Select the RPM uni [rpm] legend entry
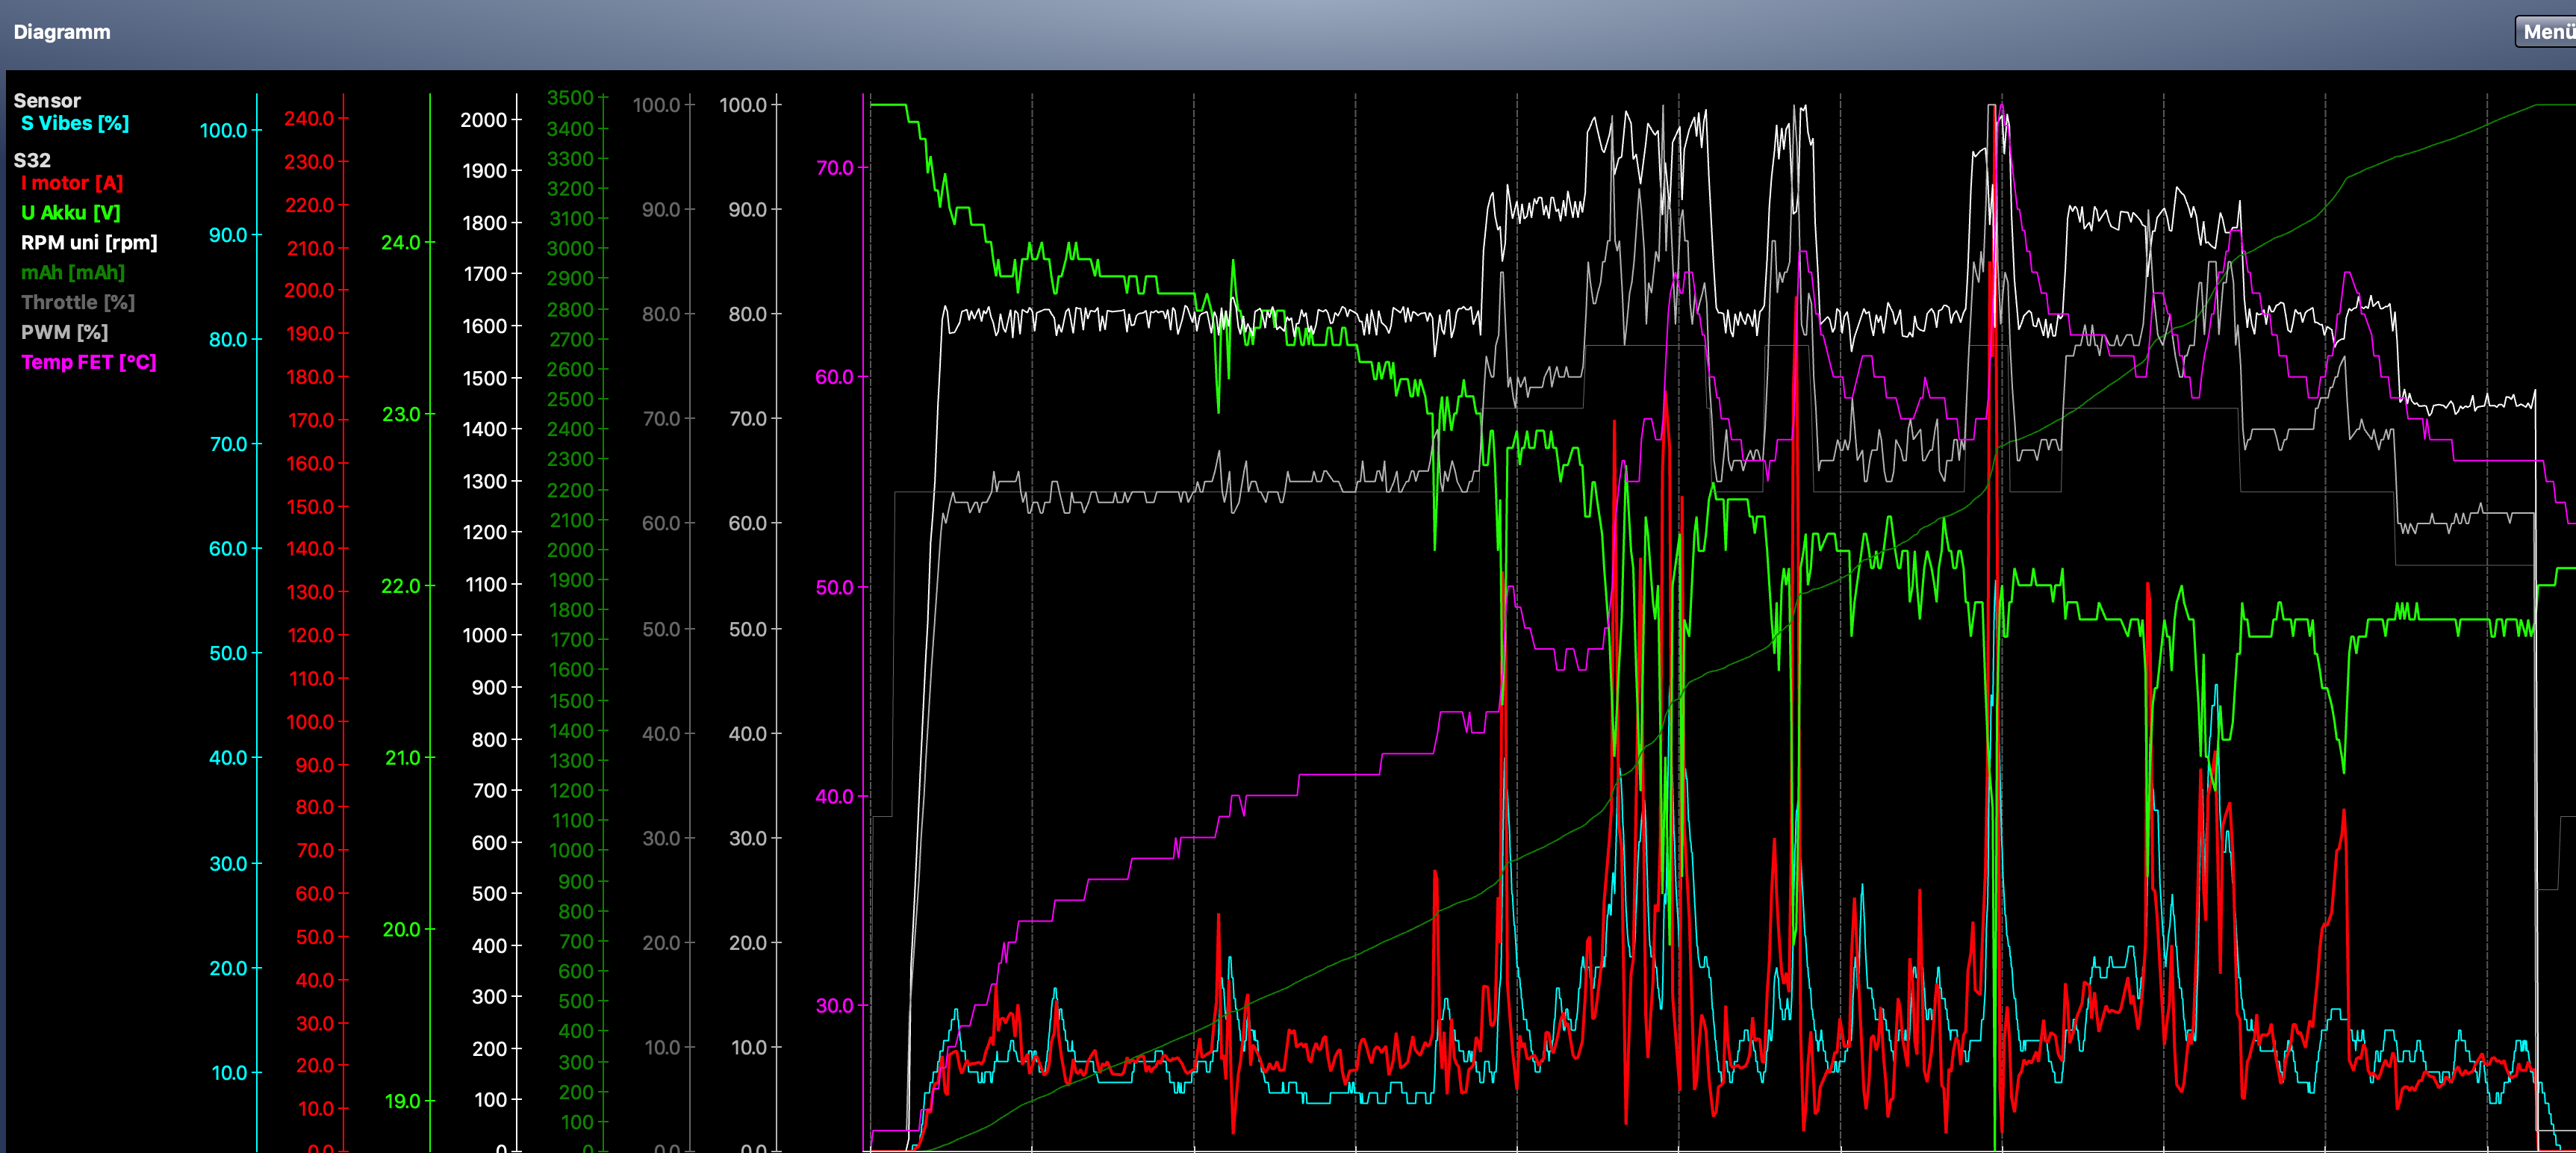 [x=89, y=243]
